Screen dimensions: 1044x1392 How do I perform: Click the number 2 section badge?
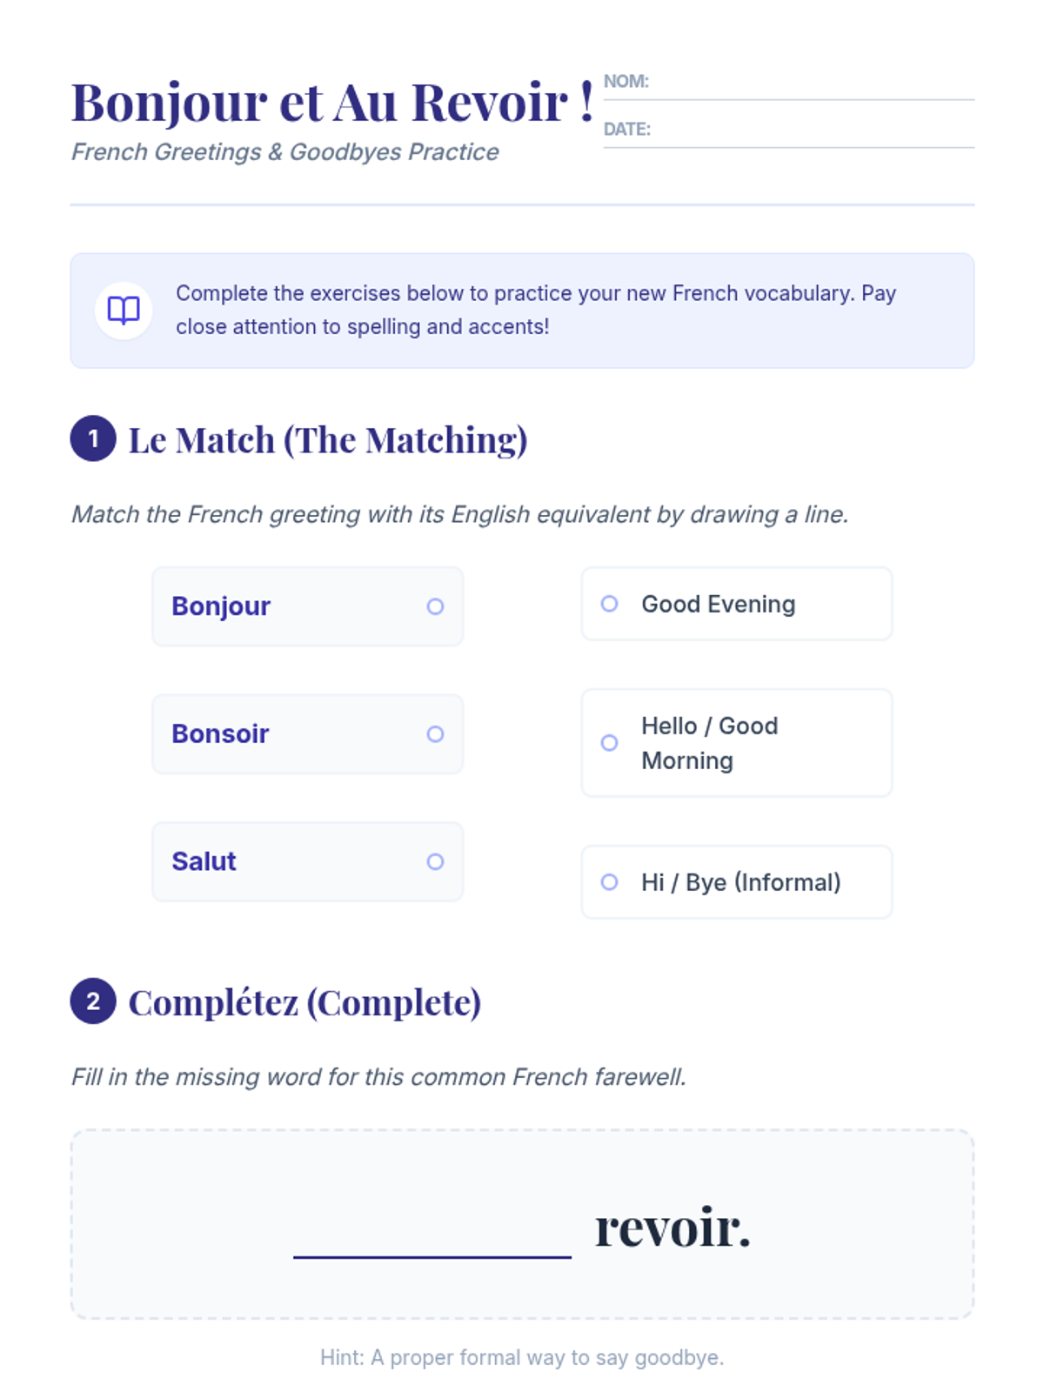tap(93, 1000)
